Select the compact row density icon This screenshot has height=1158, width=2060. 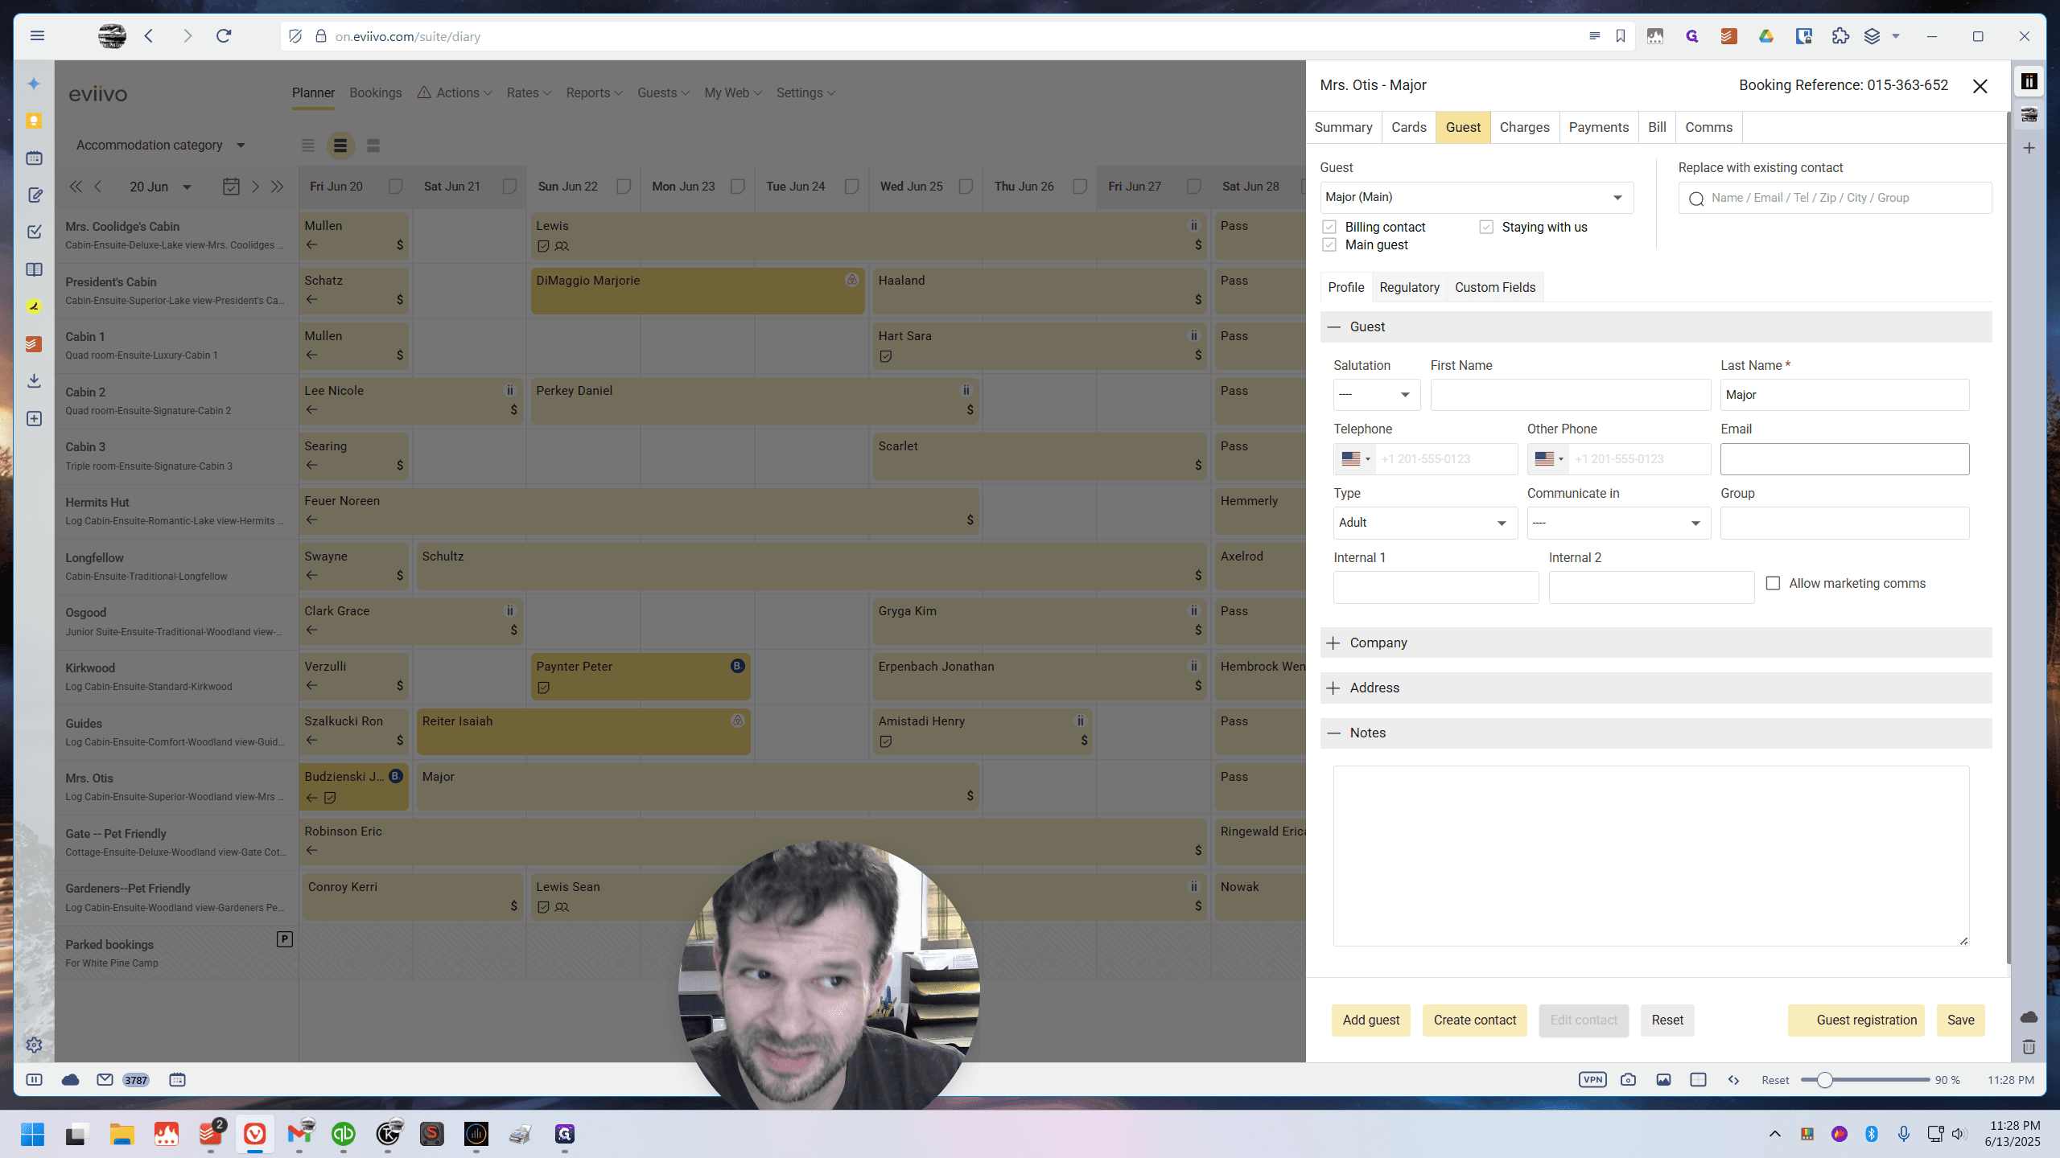pyautogui.click(x=307, y=146)
